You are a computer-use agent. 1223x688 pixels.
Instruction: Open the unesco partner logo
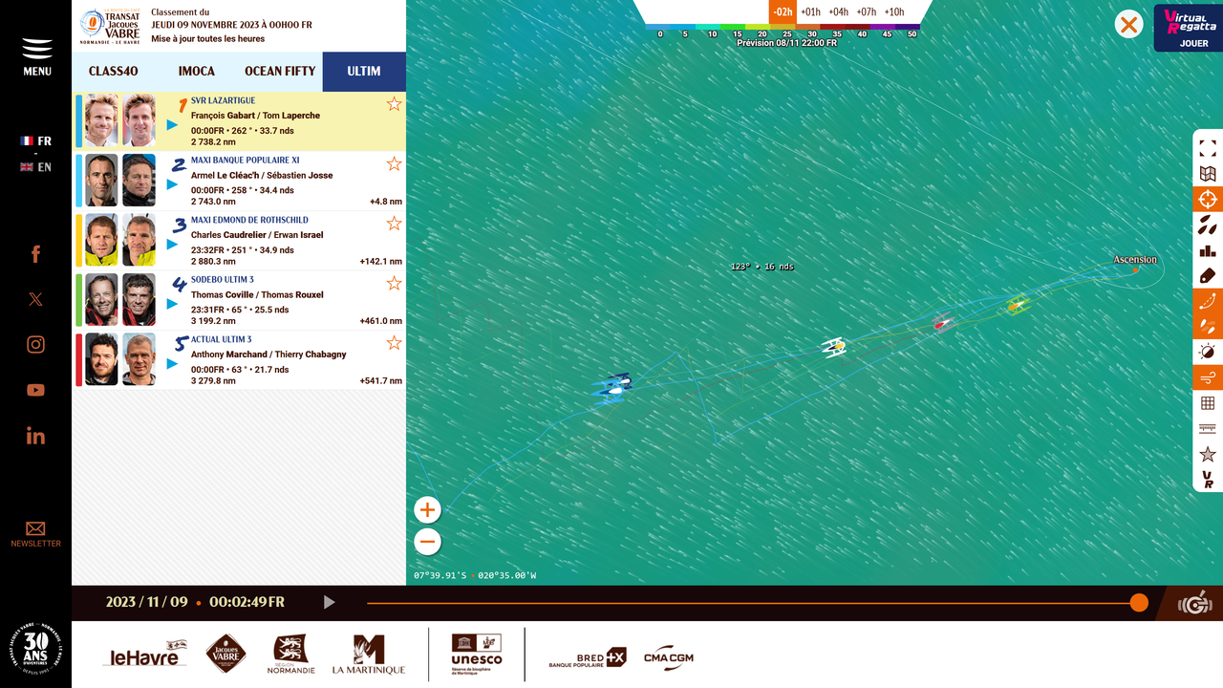coord(477,655)
